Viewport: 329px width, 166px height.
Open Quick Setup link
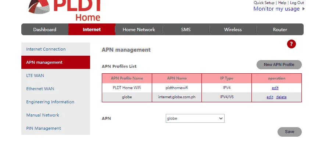pos(264,3)
